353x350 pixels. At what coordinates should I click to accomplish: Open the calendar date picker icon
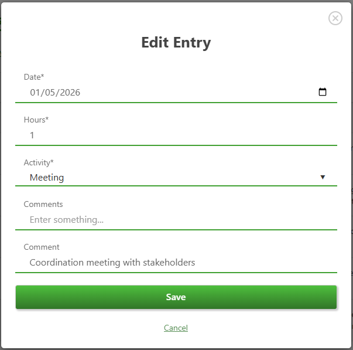(322, 92)
